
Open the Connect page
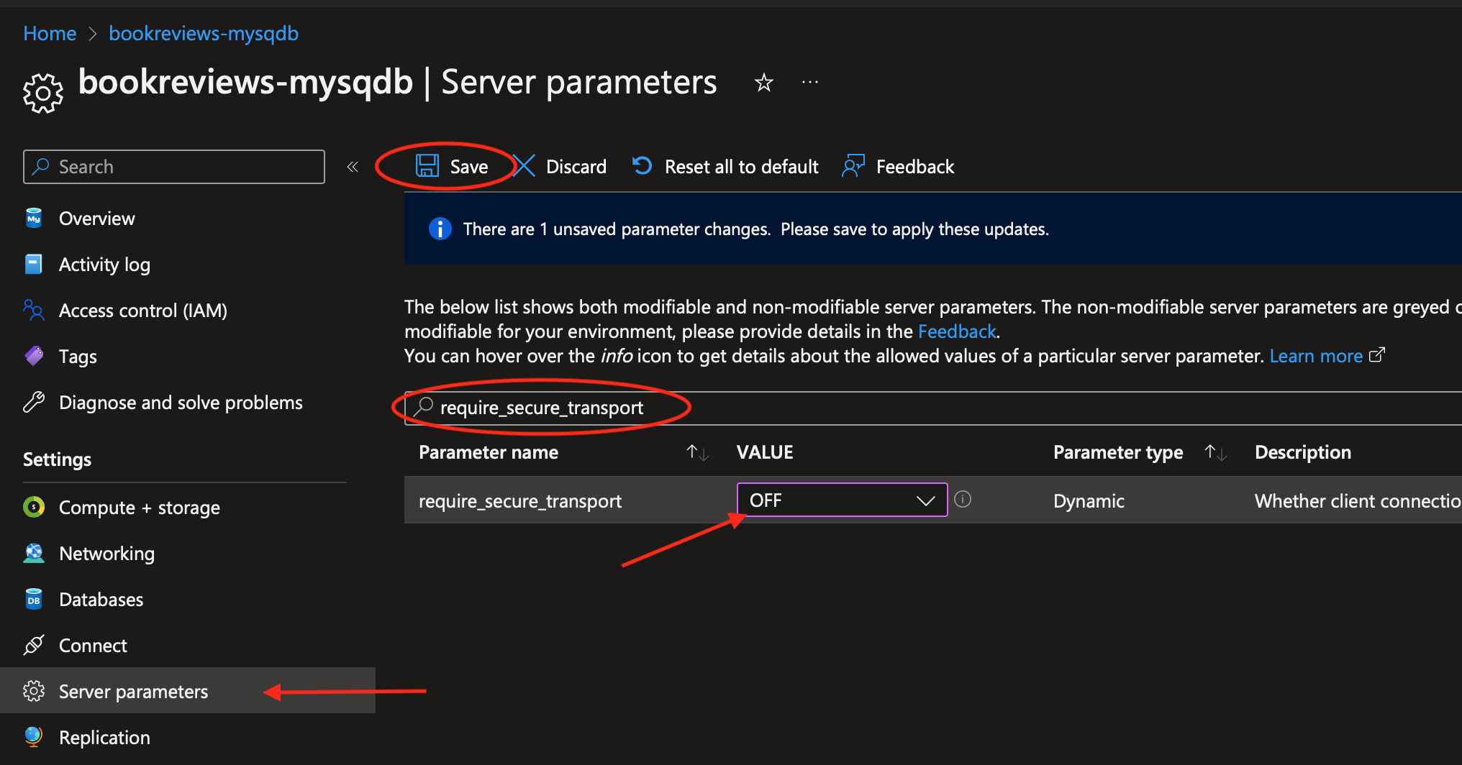tap(93, 646)
